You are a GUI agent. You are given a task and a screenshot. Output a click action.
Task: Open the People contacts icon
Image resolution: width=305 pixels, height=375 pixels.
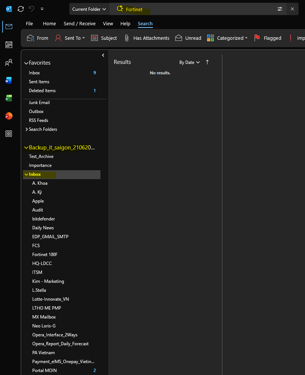click(x=9, y=63)
